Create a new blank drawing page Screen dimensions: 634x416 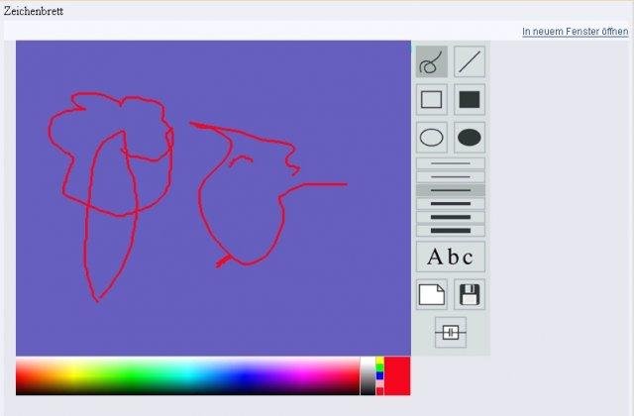coord(431,294)
